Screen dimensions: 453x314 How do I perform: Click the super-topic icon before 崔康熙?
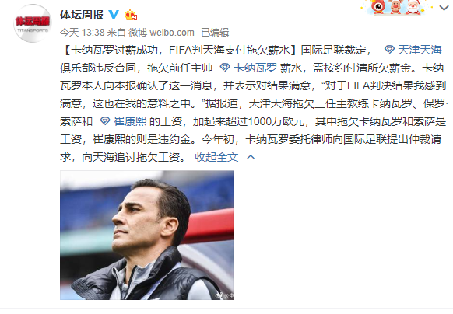click(x=105, y=121)
